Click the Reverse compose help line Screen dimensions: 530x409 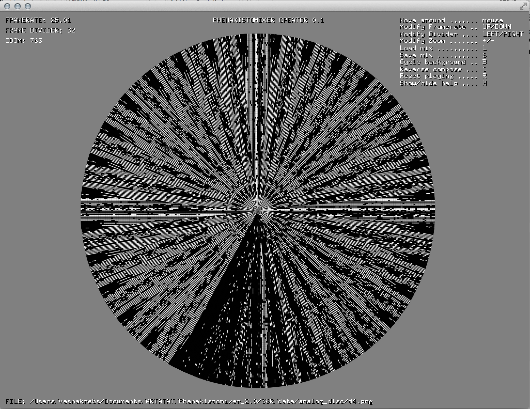coord(443,69)
